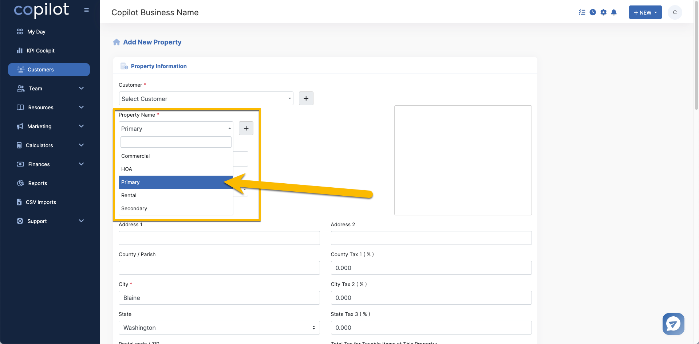Viewport: 699px width, 344px height.
Task: Click the Copilot Business Name title
Action: pyautogui.click(x=155, y=12)
